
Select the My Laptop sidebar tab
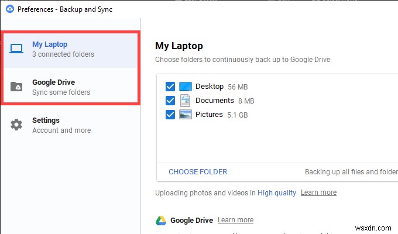click(71, 49)
